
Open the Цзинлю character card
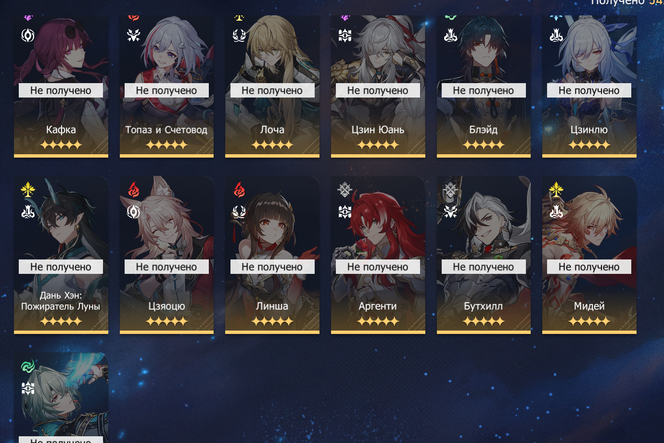589,86
